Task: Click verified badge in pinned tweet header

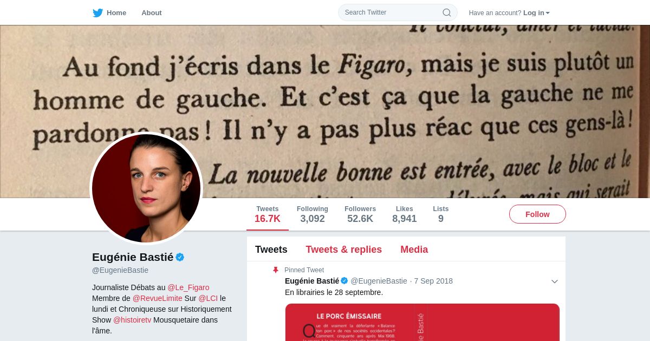Action: pyautogui.click(x=344, y=280)
